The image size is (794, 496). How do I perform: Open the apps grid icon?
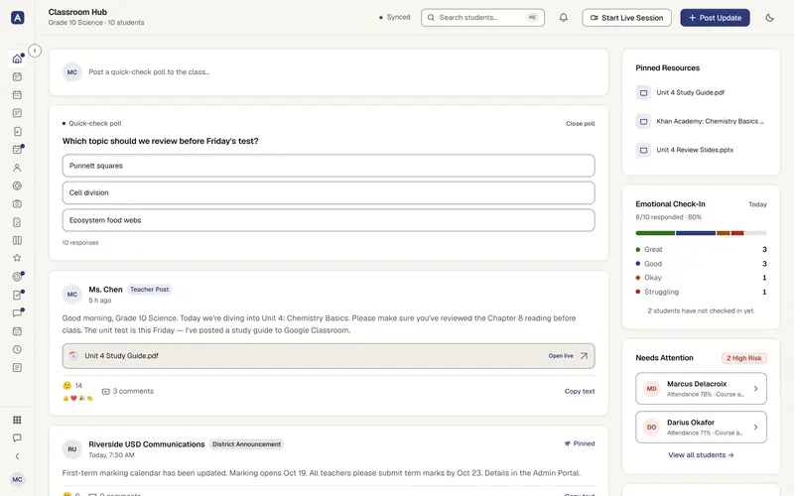tap(17, 420)
